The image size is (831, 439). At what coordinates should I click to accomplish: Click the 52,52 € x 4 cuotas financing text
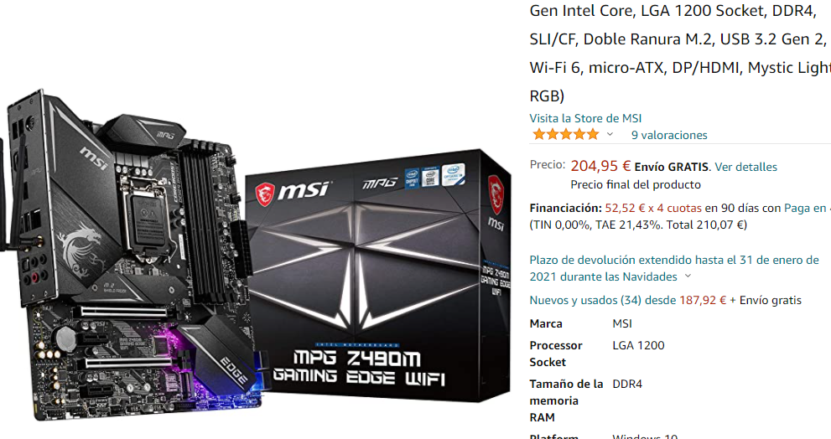(653, 208)
